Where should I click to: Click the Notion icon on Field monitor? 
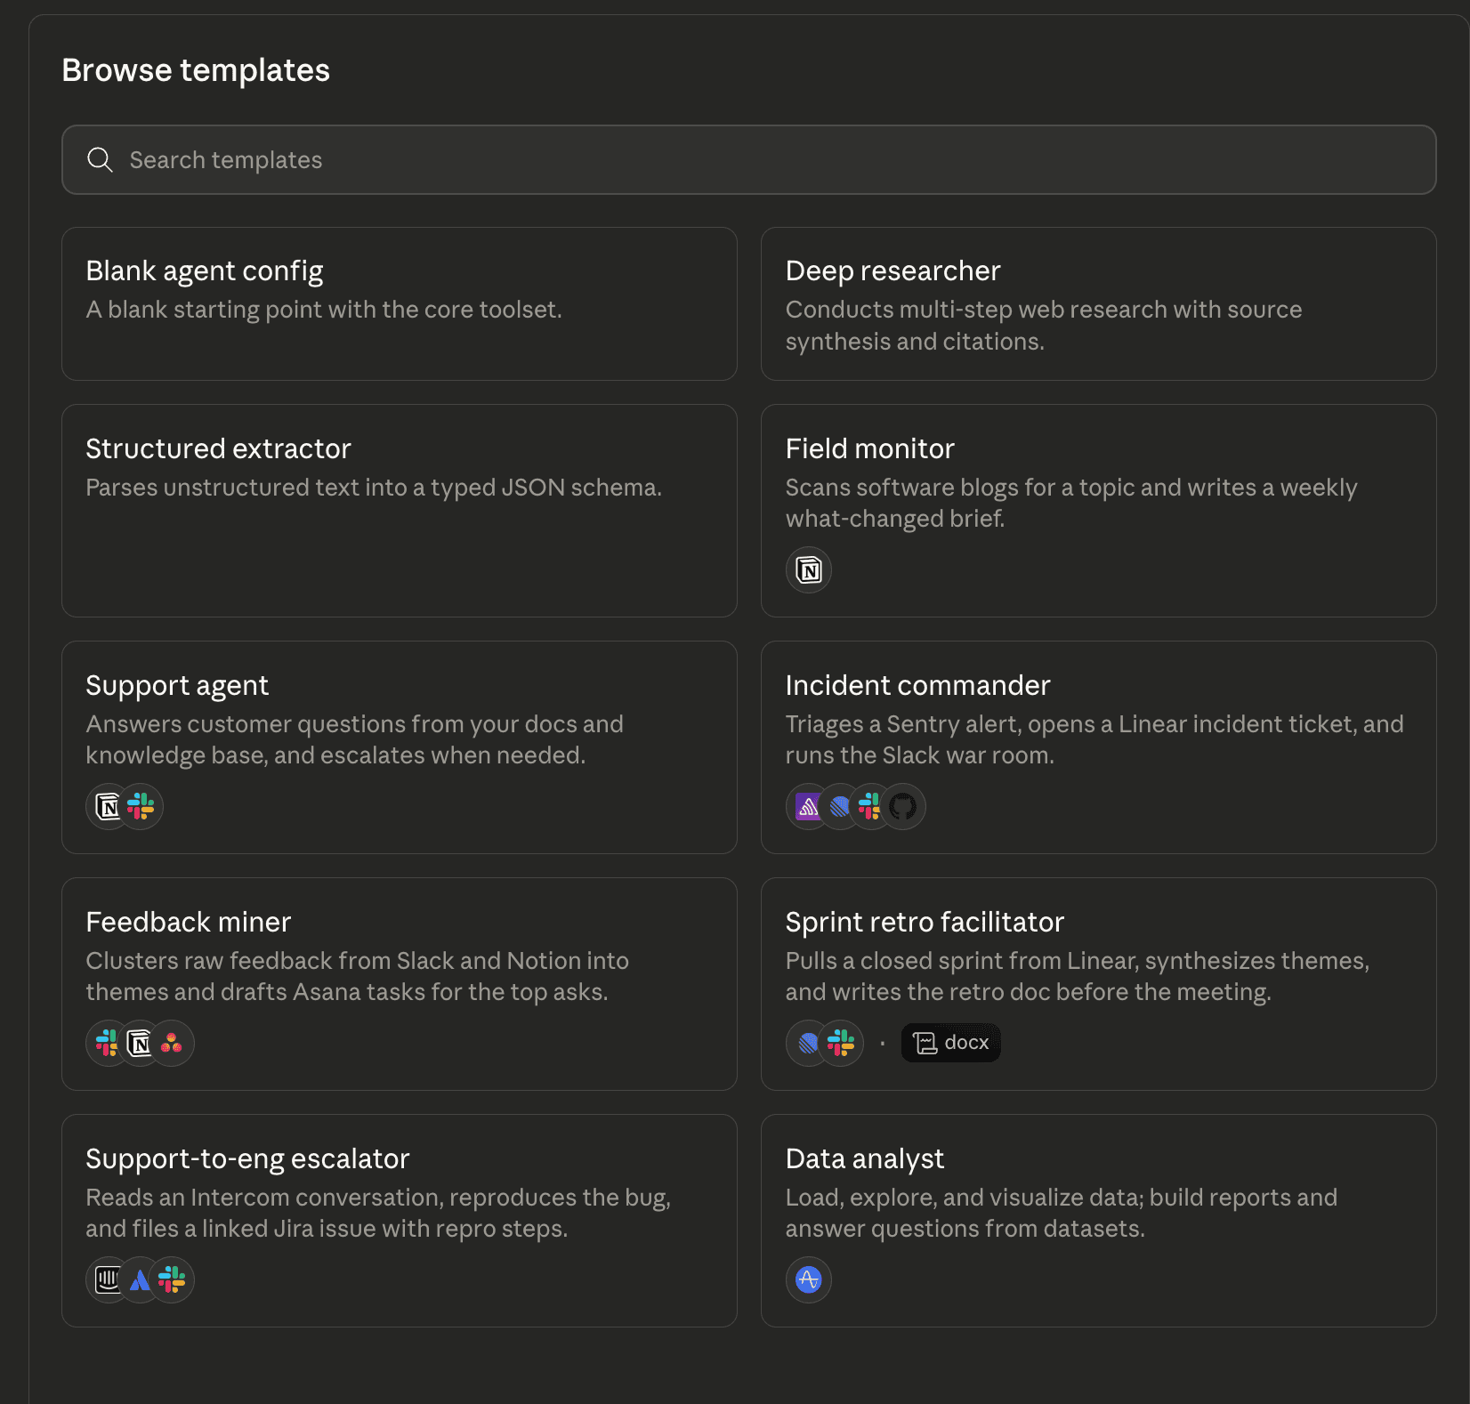point(808,569)
